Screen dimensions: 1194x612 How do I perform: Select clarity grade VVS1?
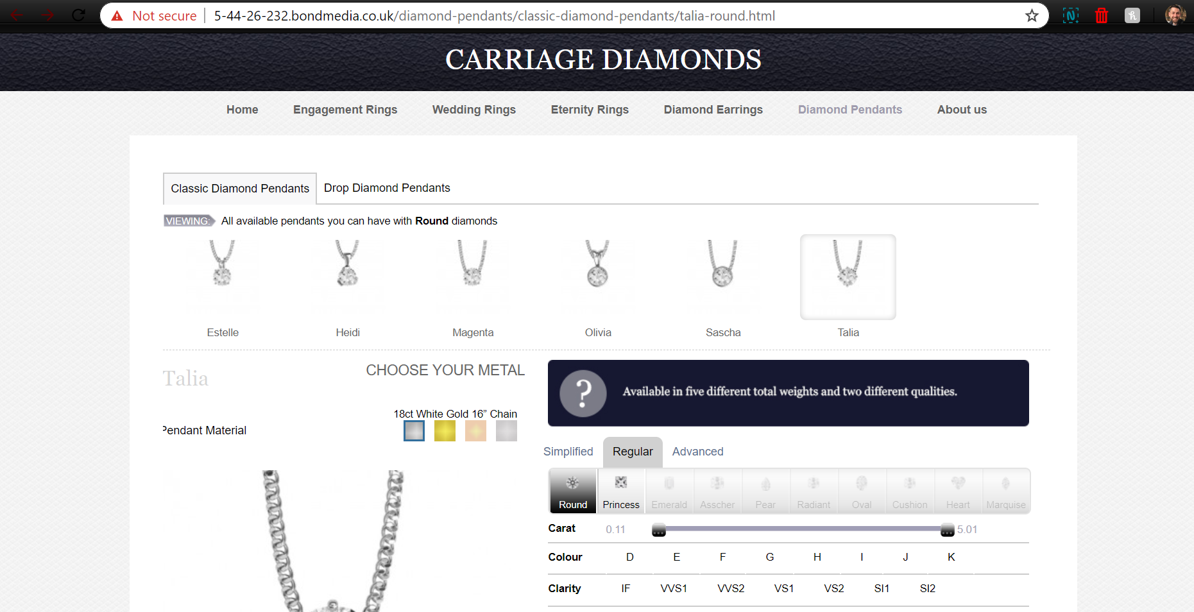(x=674, y=589)
